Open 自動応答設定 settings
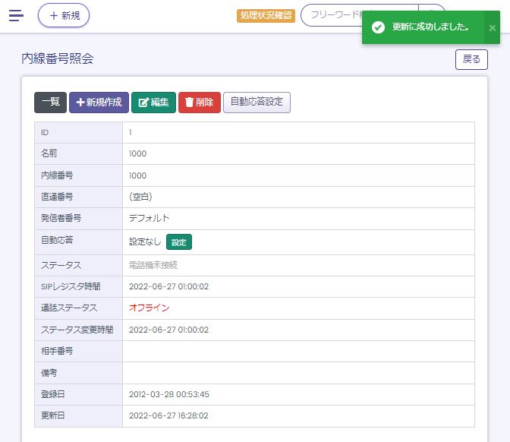Viewport: 510px width, 442px height. tap(257, 103)
